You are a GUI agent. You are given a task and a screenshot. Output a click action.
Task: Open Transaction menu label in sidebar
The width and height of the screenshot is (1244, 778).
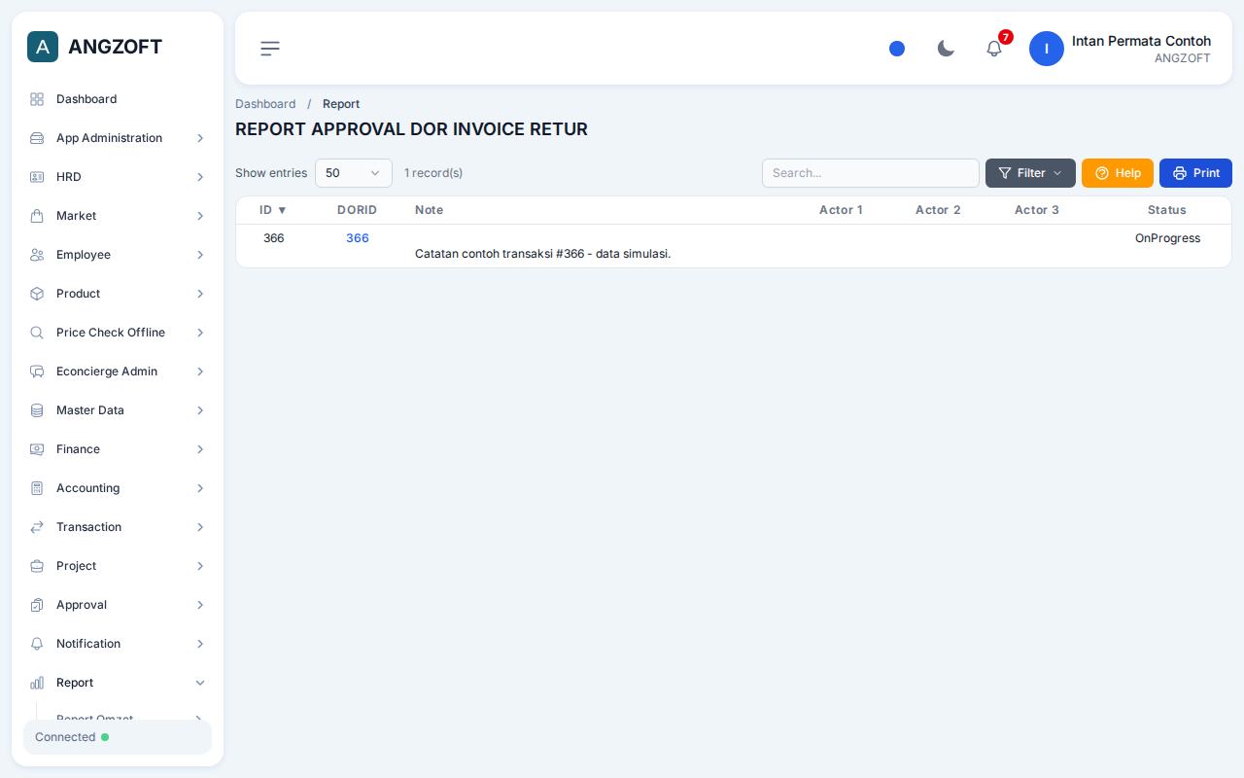pos(88,527)
